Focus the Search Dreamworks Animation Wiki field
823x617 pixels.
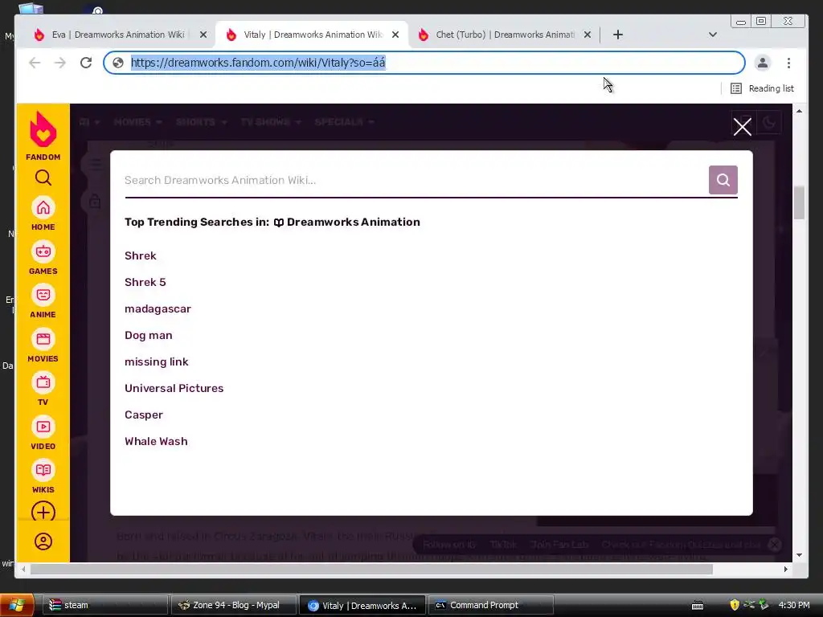tap(415, 181)
